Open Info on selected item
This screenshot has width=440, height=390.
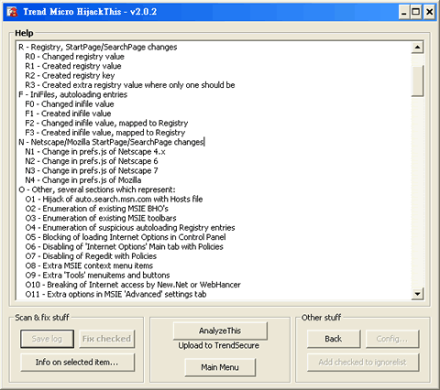77,363
